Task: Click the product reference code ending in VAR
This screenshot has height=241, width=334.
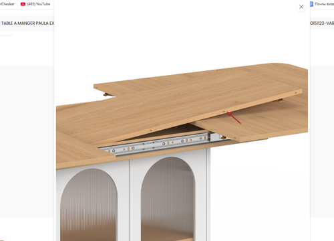Action: tap(322, 23)
